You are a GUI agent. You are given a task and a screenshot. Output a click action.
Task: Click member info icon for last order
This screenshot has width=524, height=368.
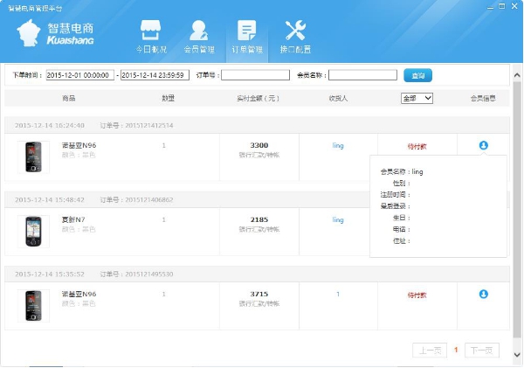click(x=483, y=294)
